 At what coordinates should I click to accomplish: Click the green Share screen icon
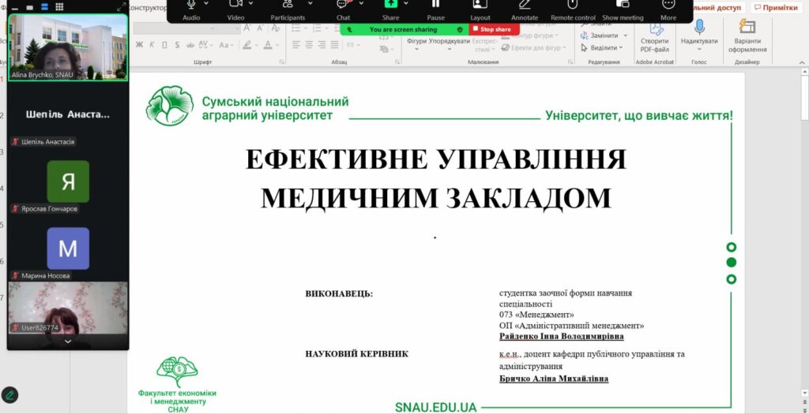pyautogui.click(x=390, y=5)
